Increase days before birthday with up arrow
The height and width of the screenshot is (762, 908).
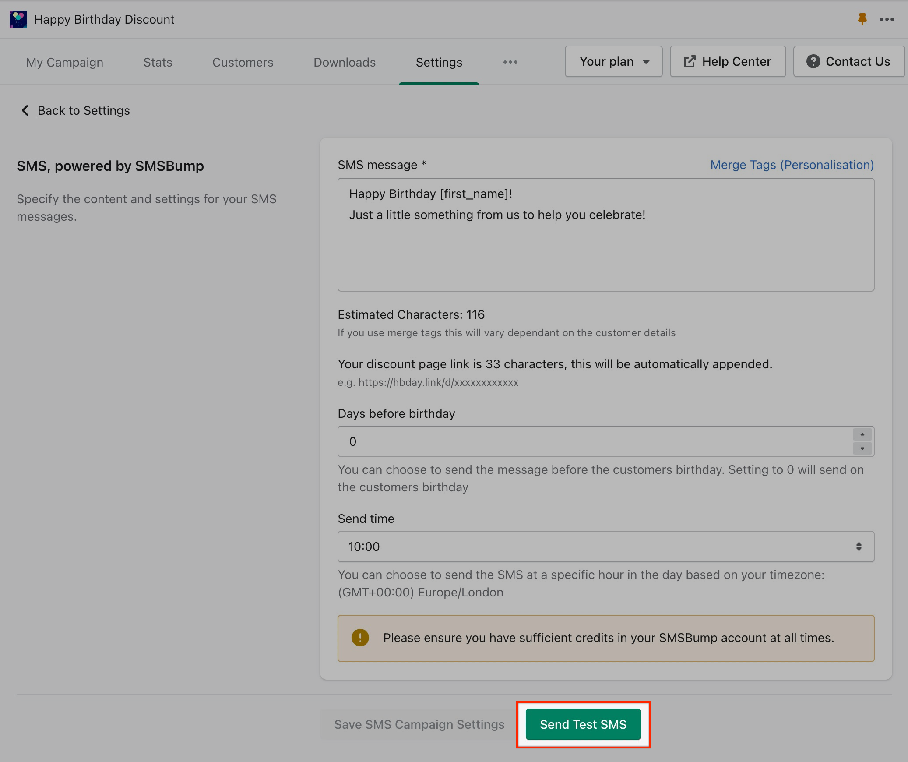tap(862, 434)
